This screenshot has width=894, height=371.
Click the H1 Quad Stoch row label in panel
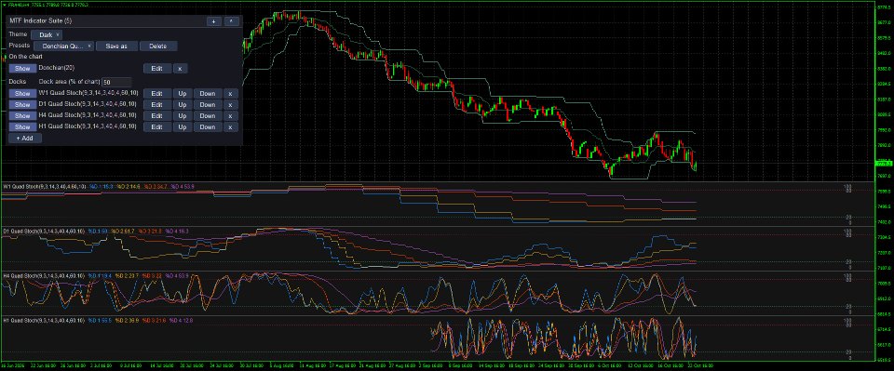[88, 126]
